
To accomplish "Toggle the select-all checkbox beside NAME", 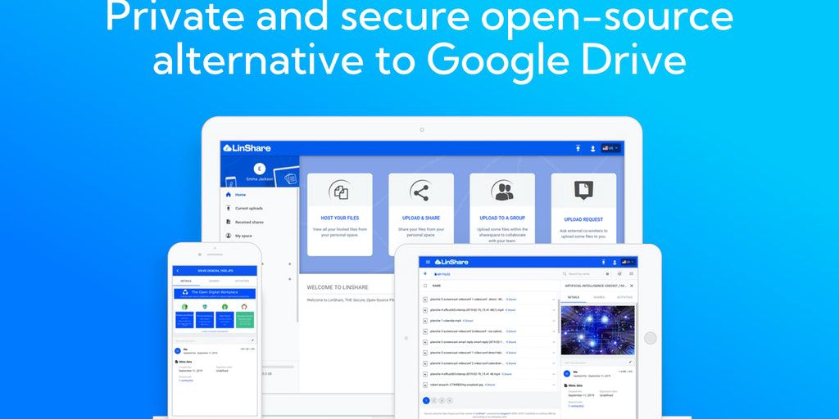I will coord(425,286).
